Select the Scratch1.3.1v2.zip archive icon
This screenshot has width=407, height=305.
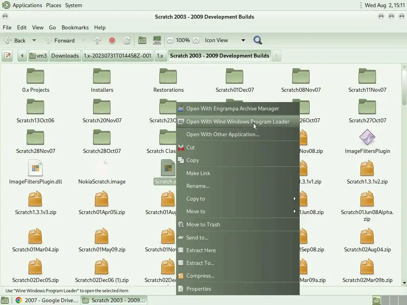pyautogui.click(x=367, y=168)
